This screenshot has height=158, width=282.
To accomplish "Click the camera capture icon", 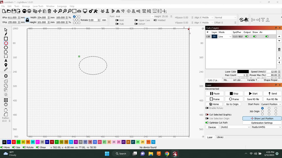I will (79, 11).
